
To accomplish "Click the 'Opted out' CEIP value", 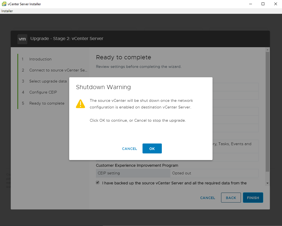I will pyautogui.click(x=181, y=173).
